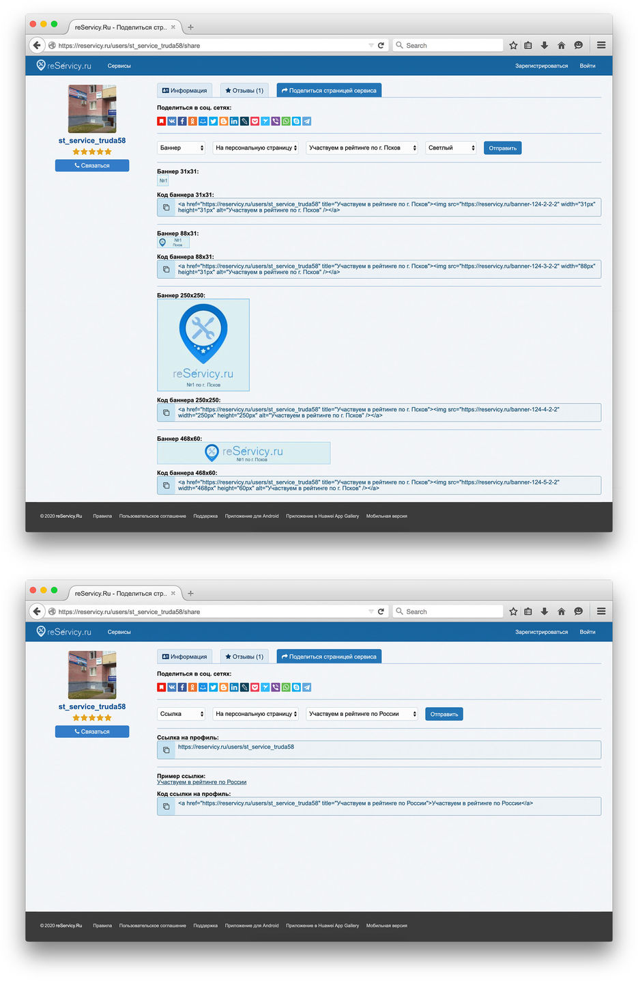Copy the 88x31 banner code
Screen dimensions: 638x981
(x=166, y=269)
